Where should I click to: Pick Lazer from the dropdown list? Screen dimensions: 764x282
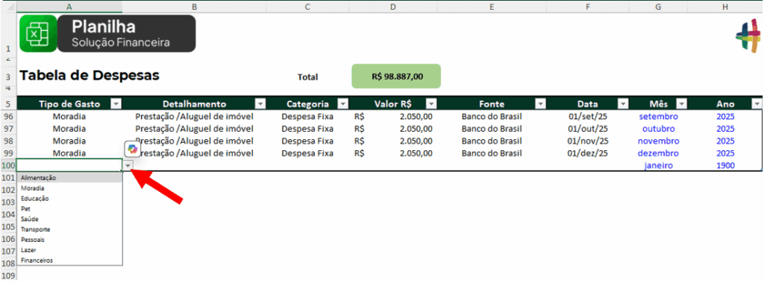(x=69, y=250)
